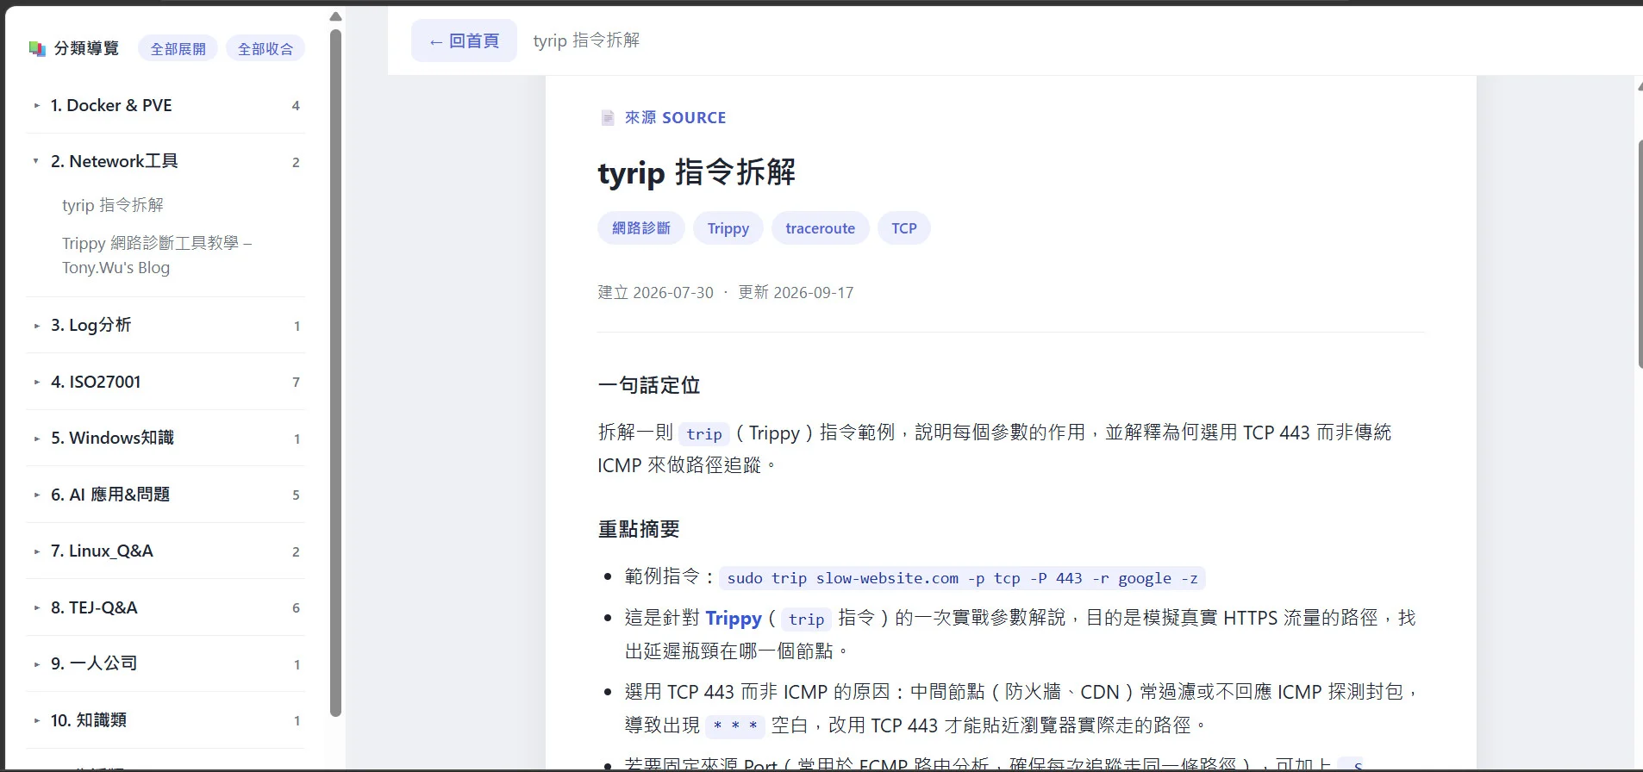Click the article heading tyrip 指令拆解

point(697,172)
